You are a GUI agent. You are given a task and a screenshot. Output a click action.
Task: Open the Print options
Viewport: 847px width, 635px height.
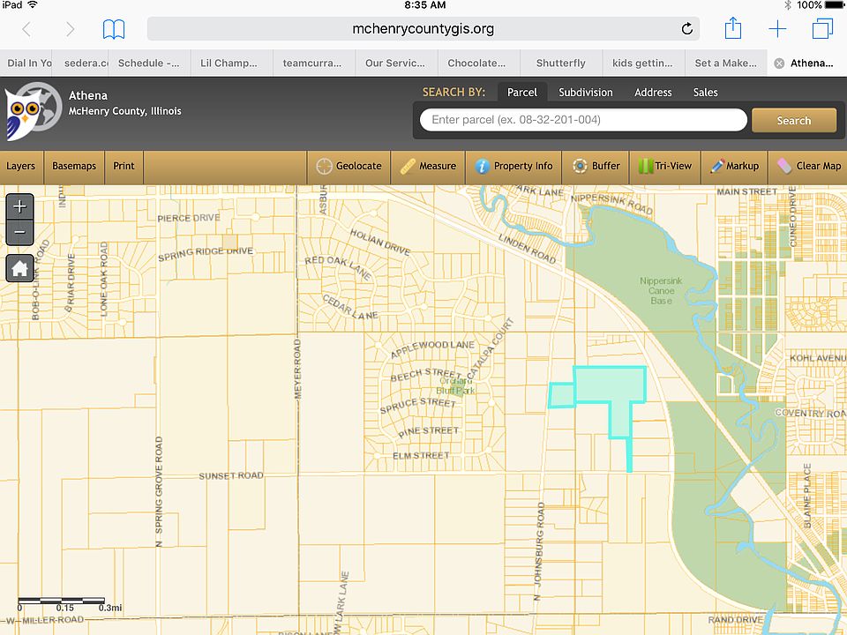point(124,166)
